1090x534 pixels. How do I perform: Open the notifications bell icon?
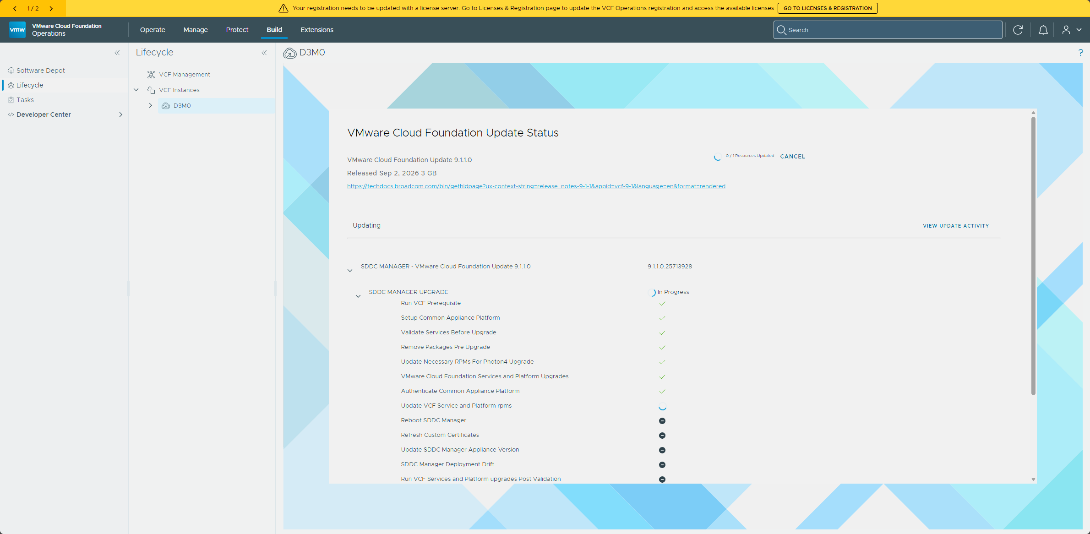click(1043, 30)
